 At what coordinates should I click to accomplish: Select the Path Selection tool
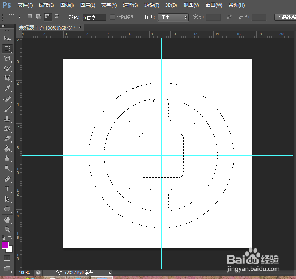point(7,199)
